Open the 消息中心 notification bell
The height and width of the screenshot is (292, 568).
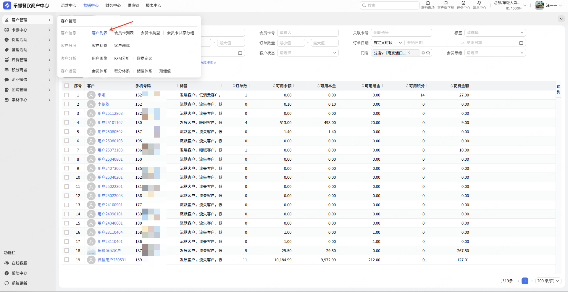click(x=479, y=3)
